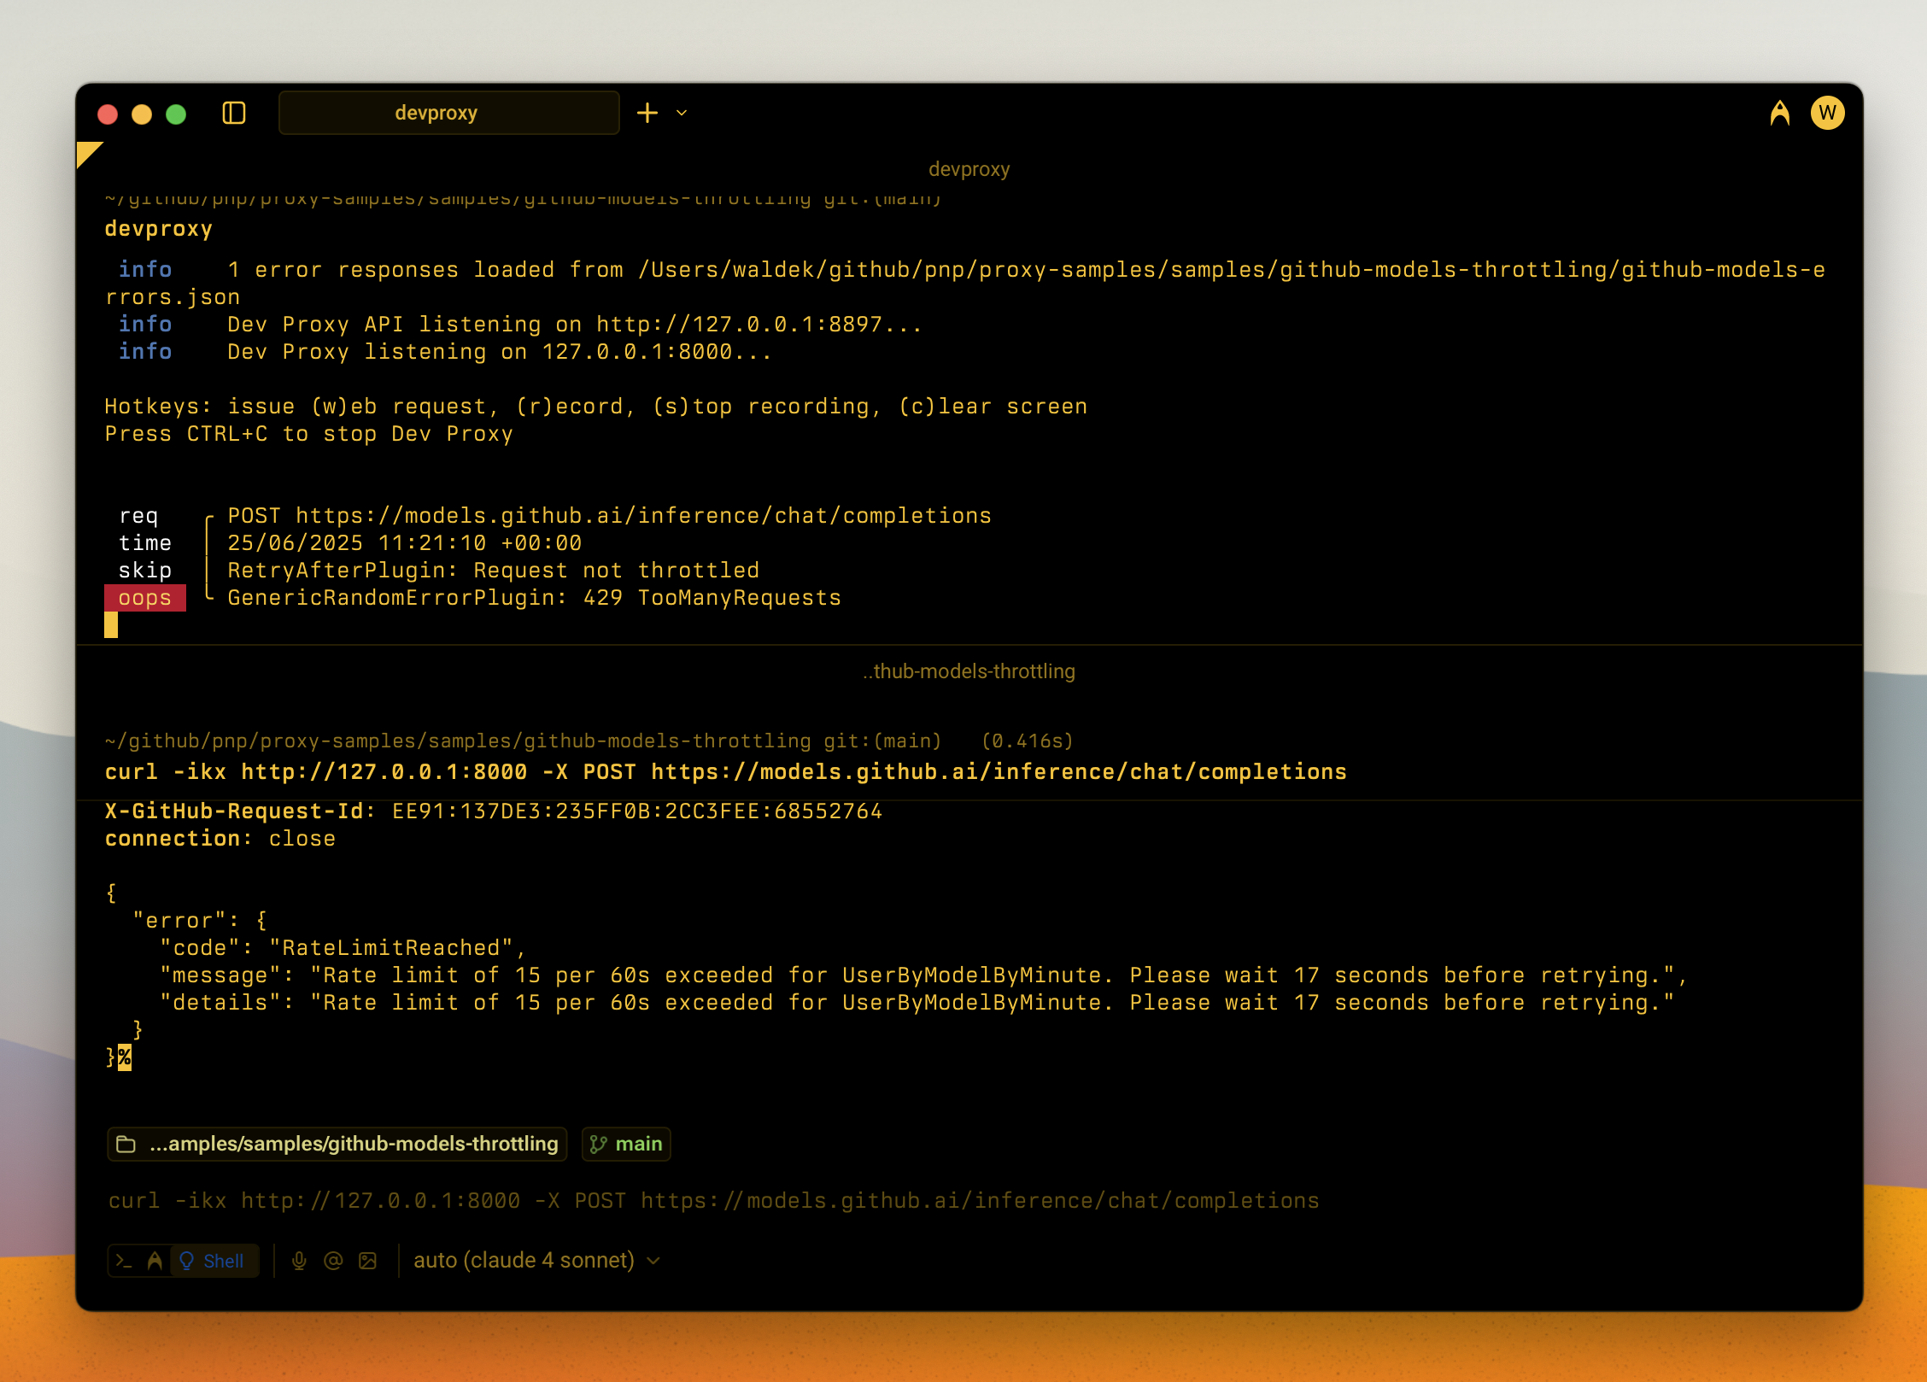Click the red oops error badge
1927x1382 pixels.
pyautogui.click(x=144, y=598)
